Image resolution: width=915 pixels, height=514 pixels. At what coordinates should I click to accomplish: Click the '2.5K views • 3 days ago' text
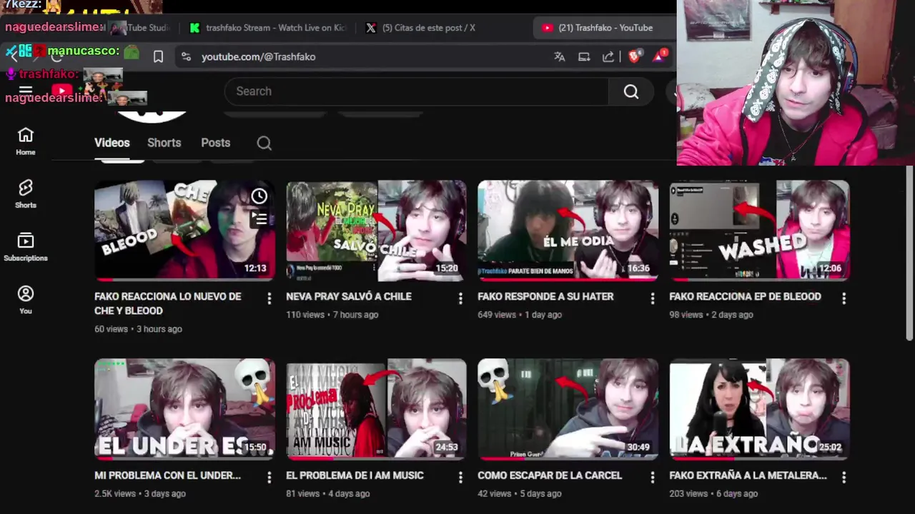pyautogui.click(x=140, y=493)
